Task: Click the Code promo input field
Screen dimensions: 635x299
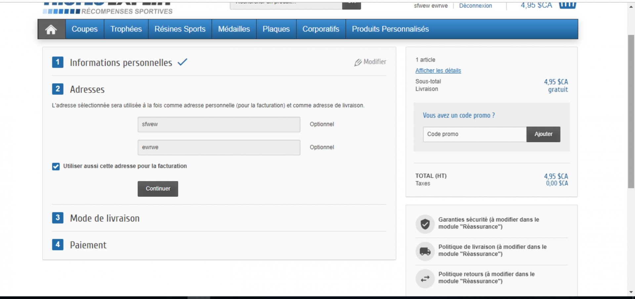Action: point(475,134)
